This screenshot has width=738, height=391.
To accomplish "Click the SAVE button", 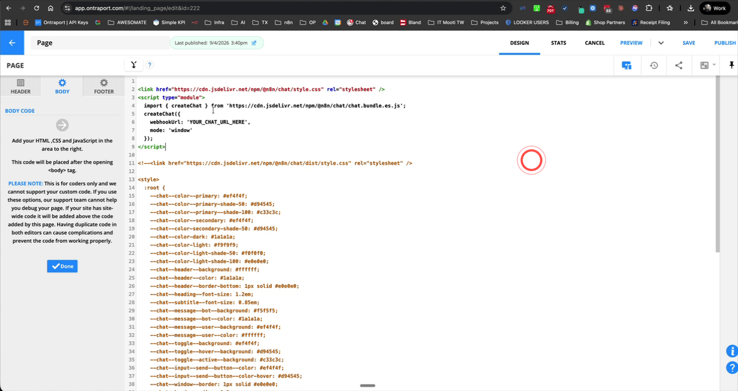I will (688, 43).
